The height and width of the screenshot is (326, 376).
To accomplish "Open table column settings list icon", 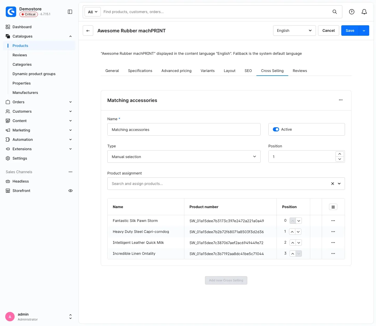I will (333, 207).
